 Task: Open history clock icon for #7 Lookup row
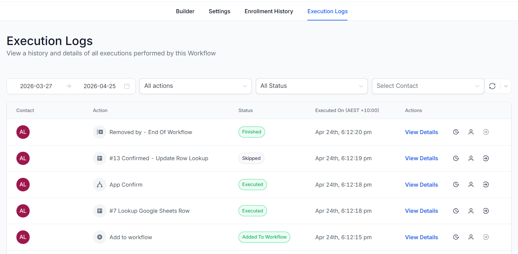click(456, 211)
